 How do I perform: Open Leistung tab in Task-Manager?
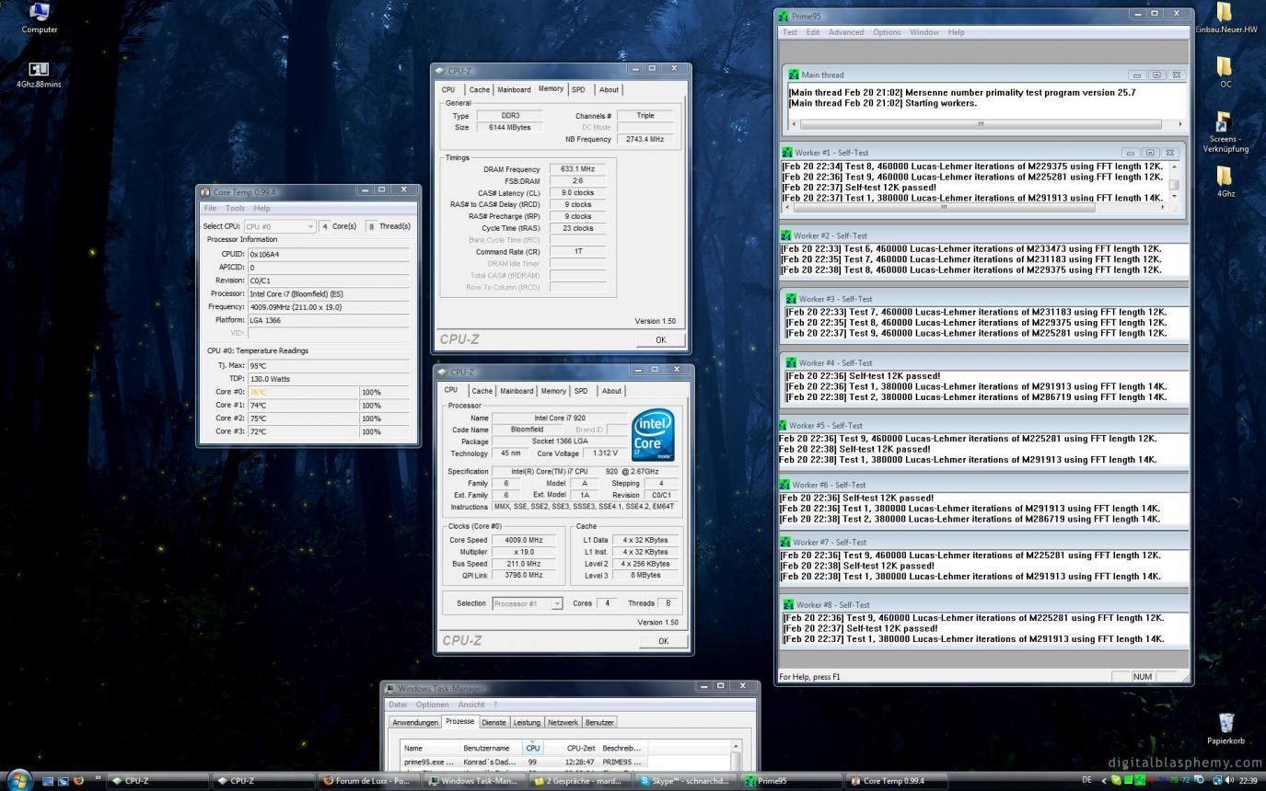point(527,722)
